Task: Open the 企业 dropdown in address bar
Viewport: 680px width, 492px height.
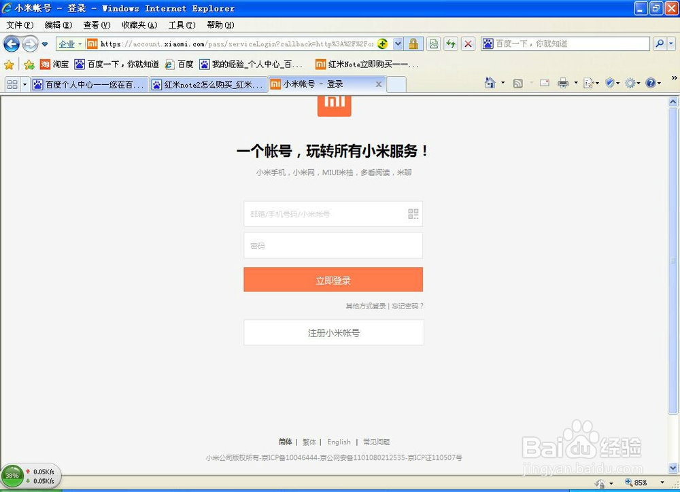Action: point(70,43)
